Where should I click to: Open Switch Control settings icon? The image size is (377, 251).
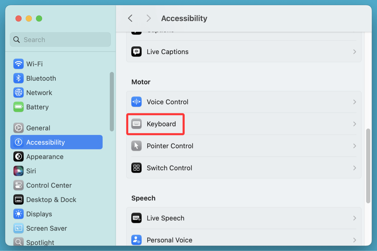pos(136,168)
